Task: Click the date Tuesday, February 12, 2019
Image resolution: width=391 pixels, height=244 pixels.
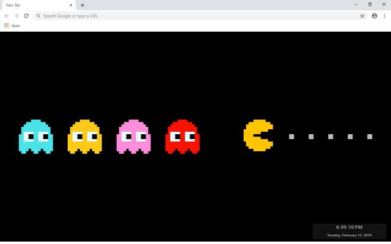Action: (349, 235)
